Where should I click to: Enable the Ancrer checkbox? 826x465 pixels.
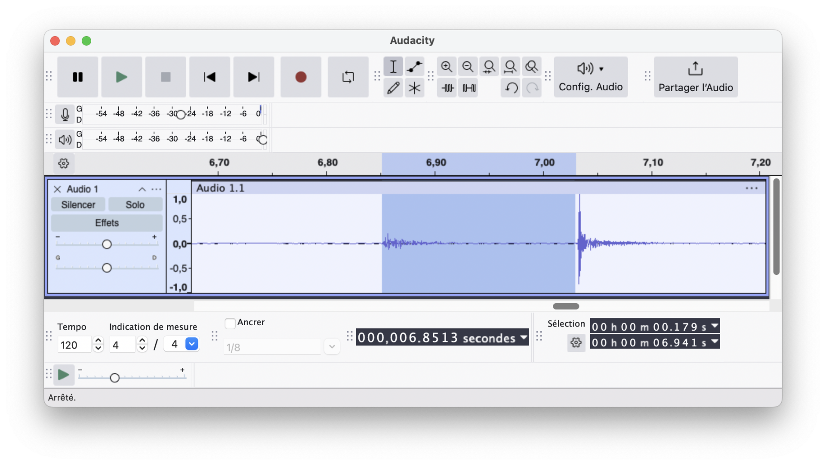point(230,323)
